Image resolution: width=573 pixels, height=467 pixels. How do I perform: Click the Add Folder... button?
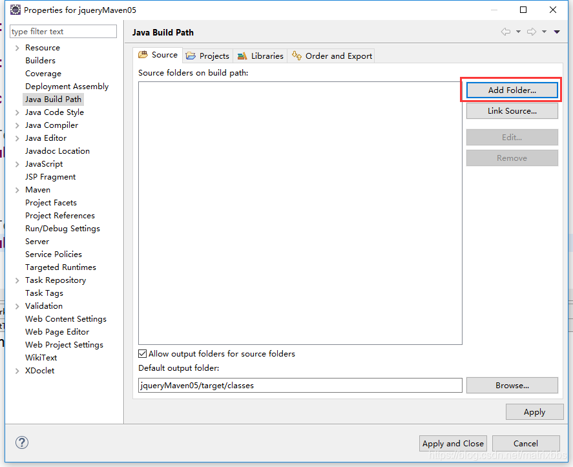coord(512,90)
